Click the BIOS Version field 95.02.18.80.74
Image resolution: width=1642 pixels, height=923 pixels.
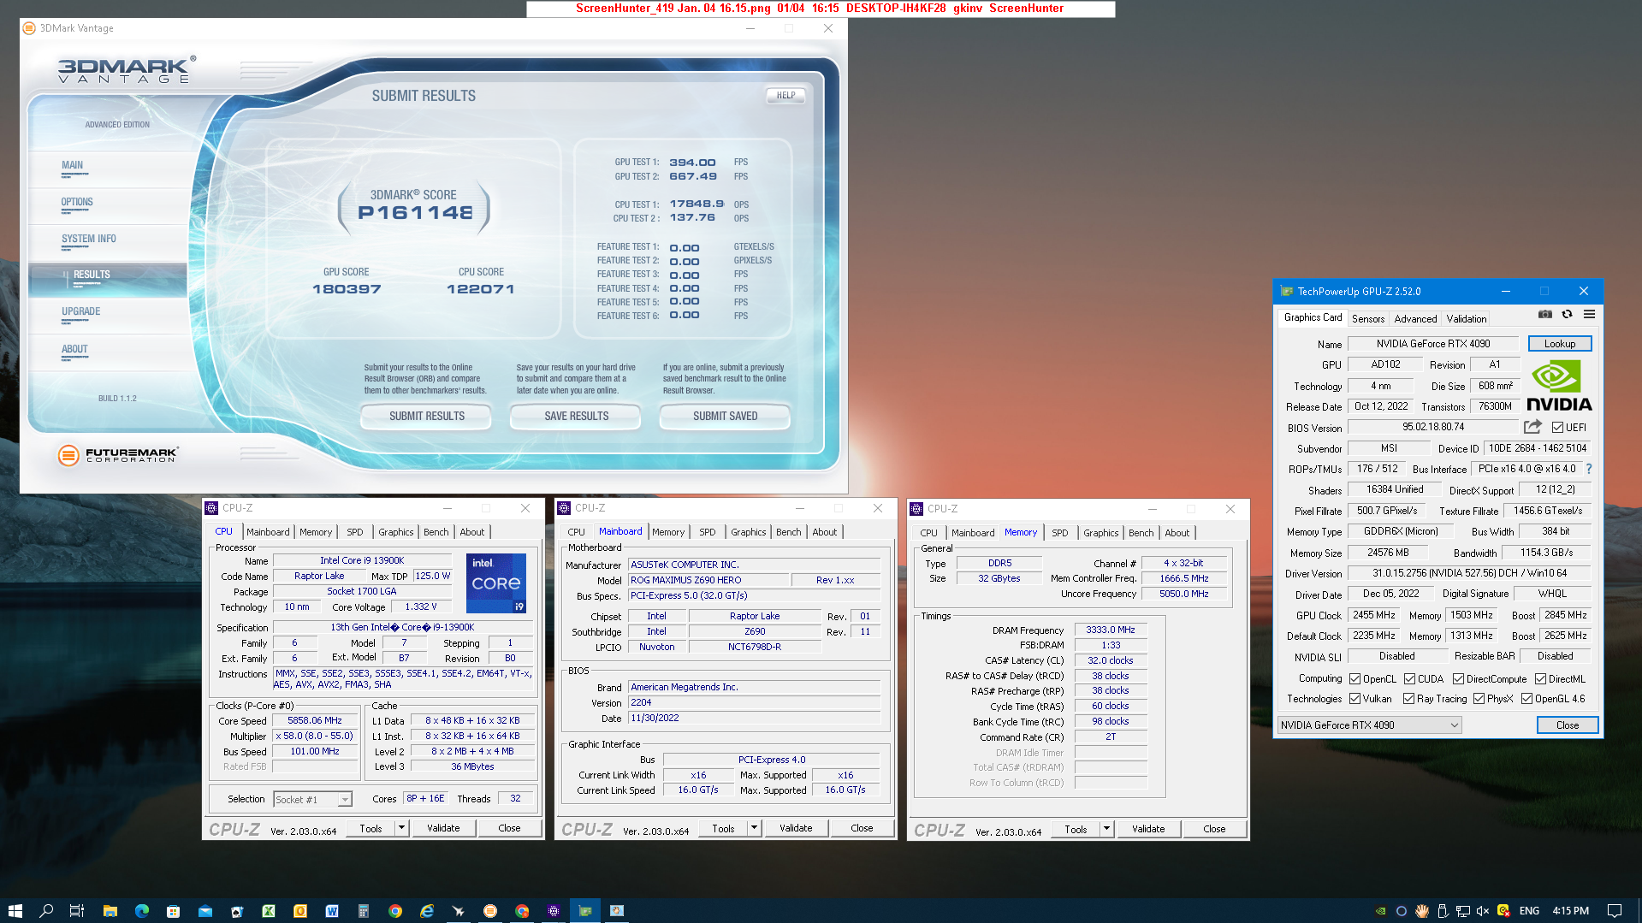pos(1433,427)
